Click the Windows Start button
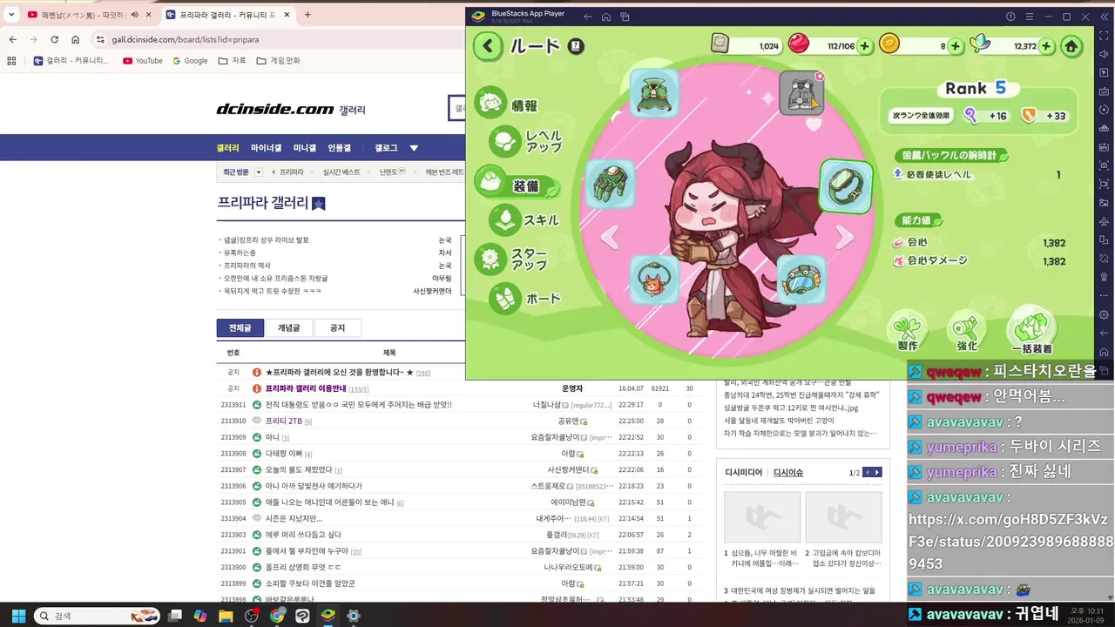Image resolution: width=1115 pixels, height=627 pixels. tap(18, 616)
